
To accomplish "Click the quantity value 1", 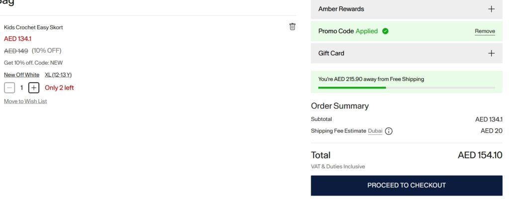I will 21,88.
